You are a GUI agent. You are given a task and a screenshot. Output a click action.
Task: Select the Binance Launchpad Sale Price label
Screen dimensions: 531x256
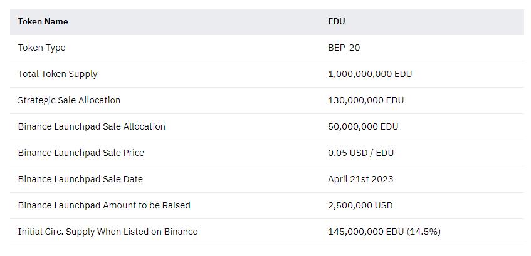[81, 153]
